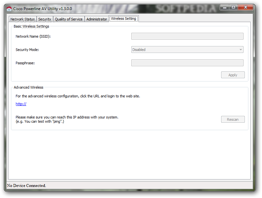Click the 'No Device Connected.' status text
This screenshot has width=262, height=198.
[27, 186]
